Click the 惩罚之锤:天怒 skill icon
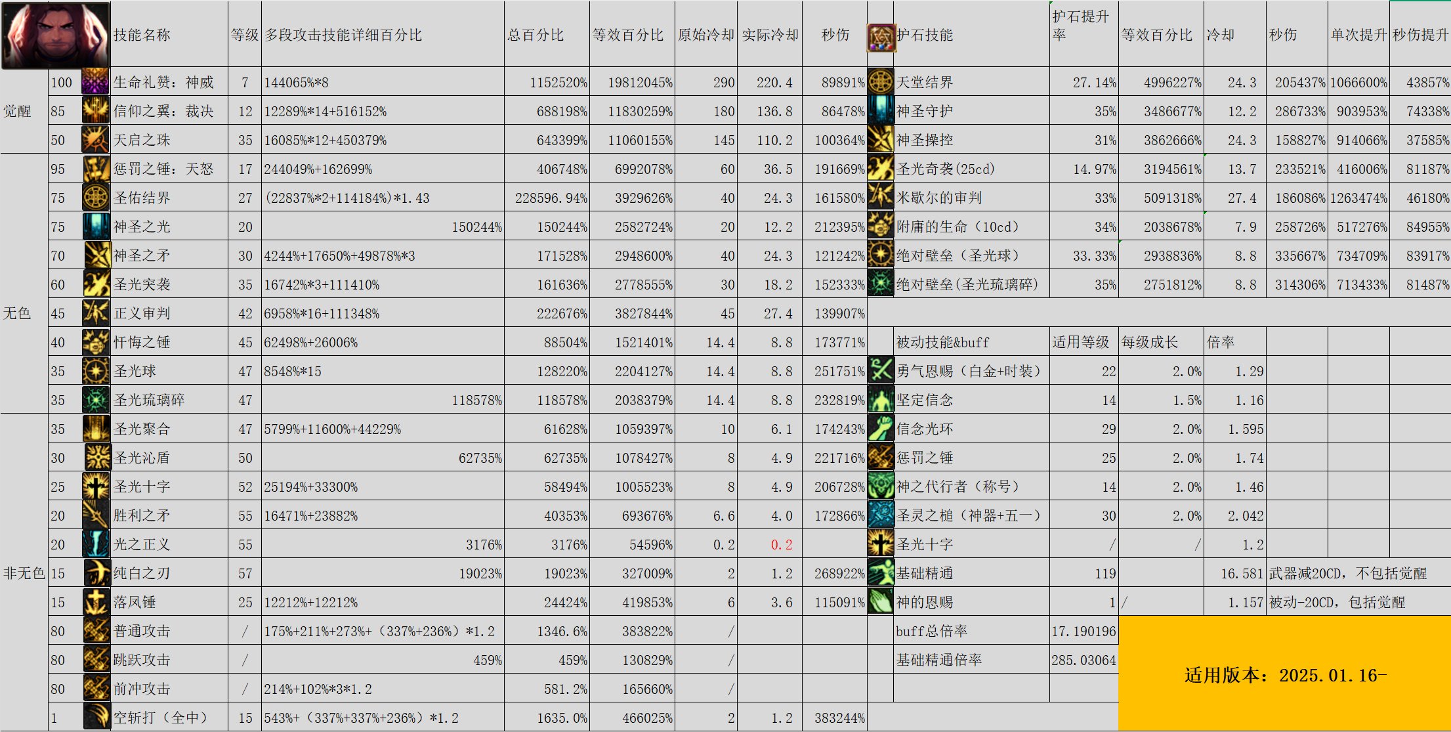 click(96, 169)
